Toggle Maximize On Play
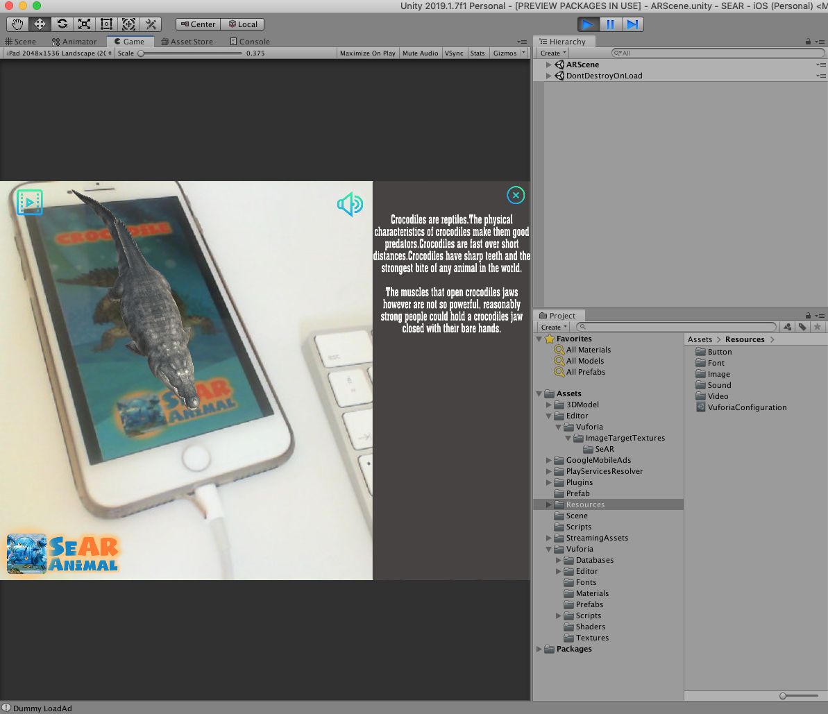The height and width of the screenshot is (714, 828). (x=367, y=53)
